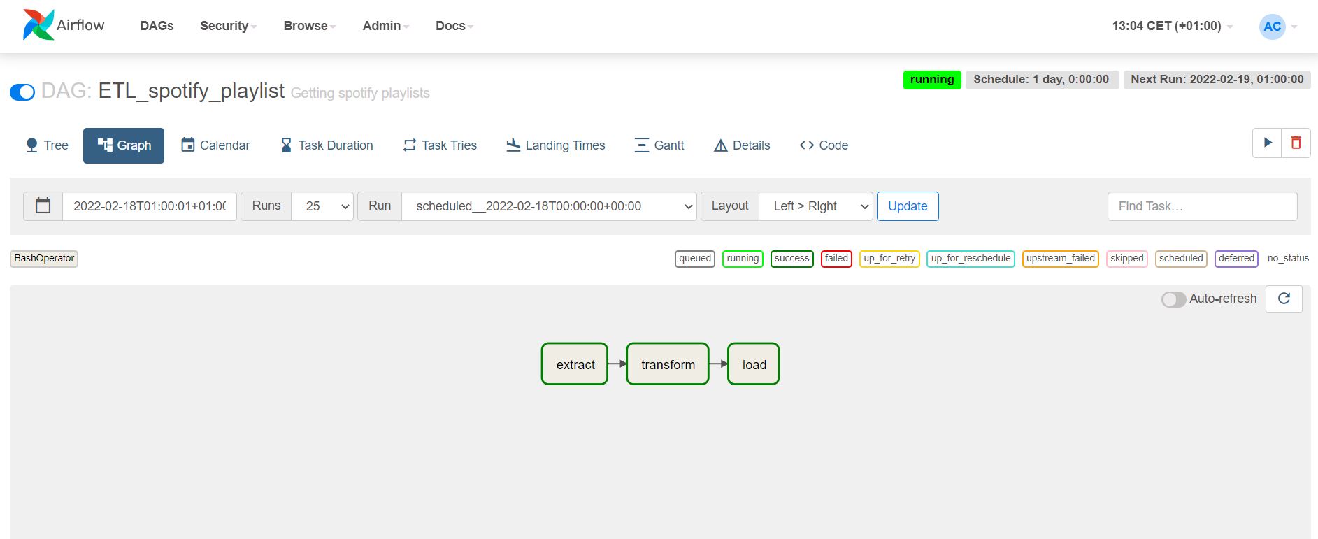
Task: Expand the Runs count dropdown
Action: (x=322, y=206)
